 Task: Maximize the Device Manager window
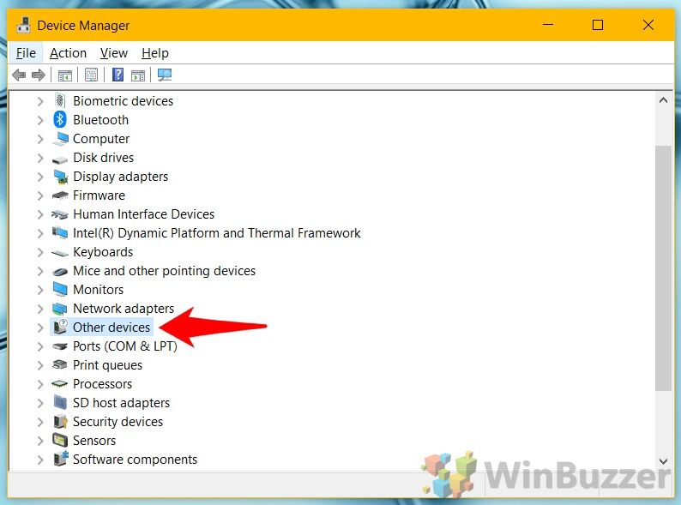pyautogui.click(x=598, y=25)
